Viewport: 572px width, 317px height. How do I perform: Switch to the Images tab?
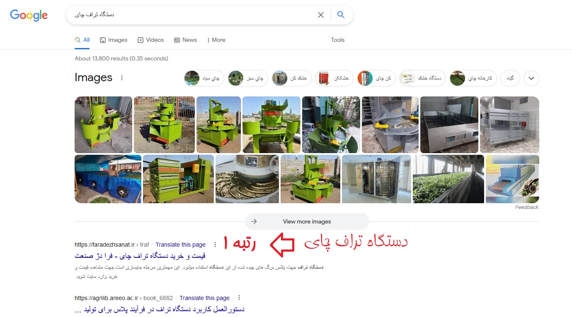point(114,40)
